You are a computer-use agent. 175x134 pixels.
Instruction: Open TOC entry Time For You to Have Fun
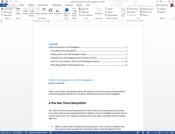[89, 61]
